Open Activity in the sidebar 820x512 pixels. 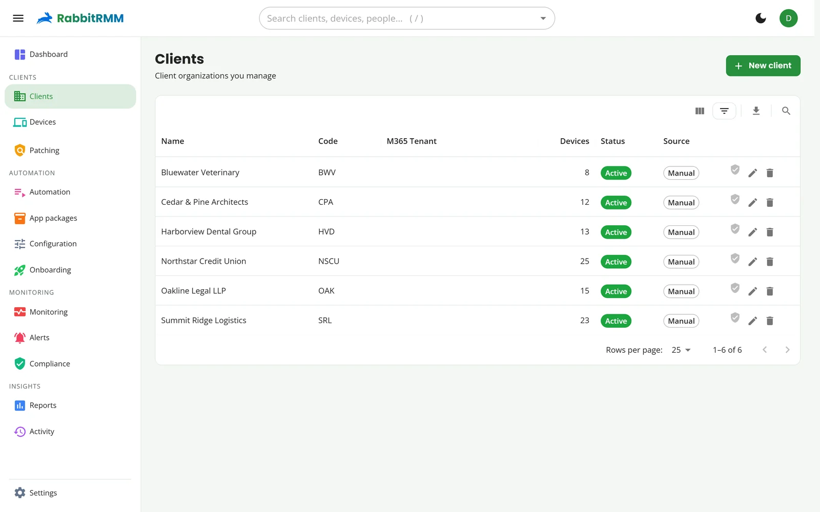pyautogui.click(x=70, y=432)
